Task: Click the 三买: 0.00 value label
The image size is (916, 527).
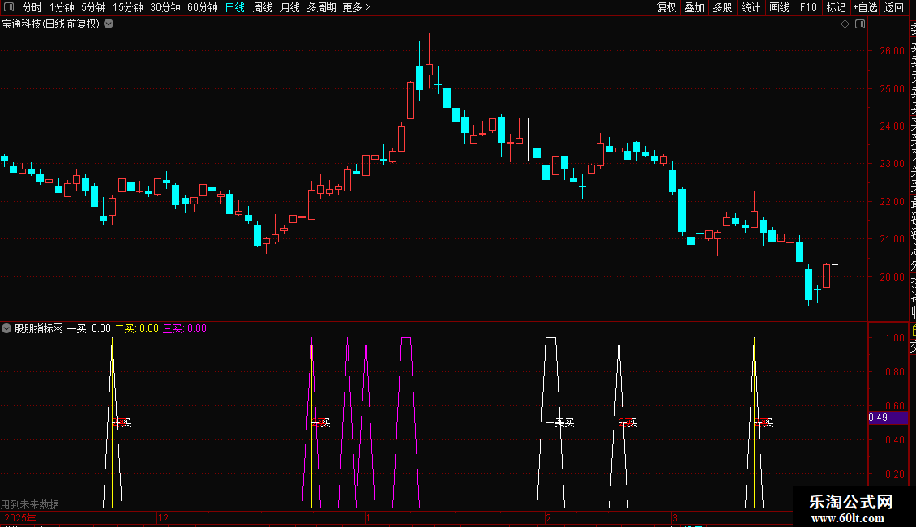Action: 185,328
